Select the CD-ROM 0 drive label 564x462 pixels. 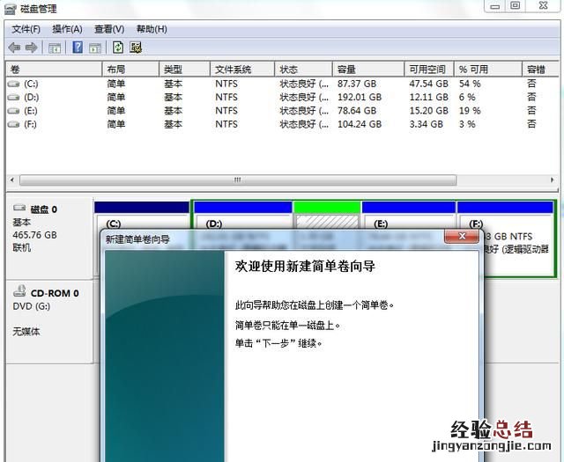[x=53, y=293]
